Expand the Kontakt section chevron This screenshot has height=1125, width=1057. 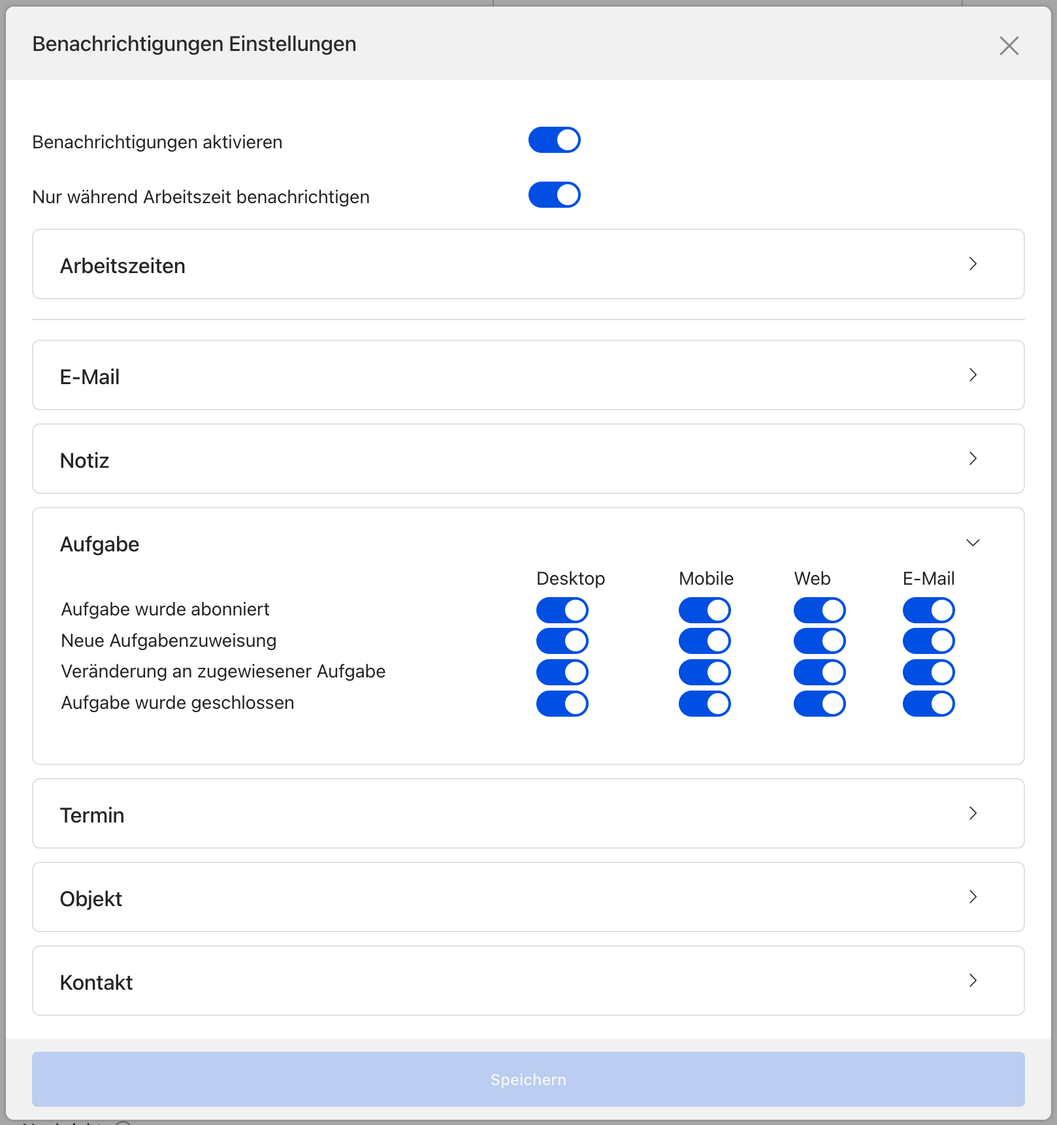coord(973,981)
